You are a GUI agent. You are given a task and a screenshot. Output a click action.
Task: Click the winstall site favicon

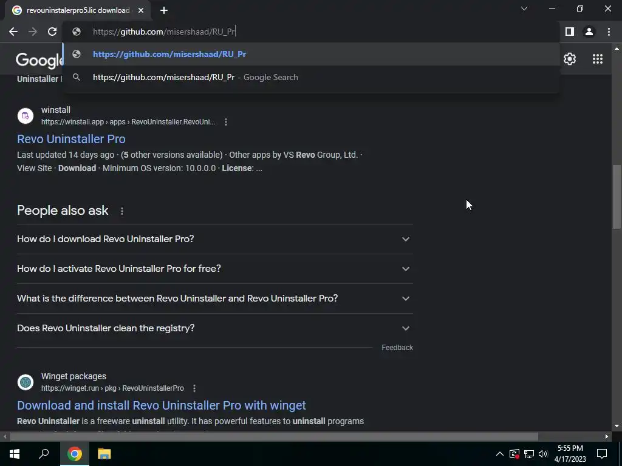tap(26, 116)
